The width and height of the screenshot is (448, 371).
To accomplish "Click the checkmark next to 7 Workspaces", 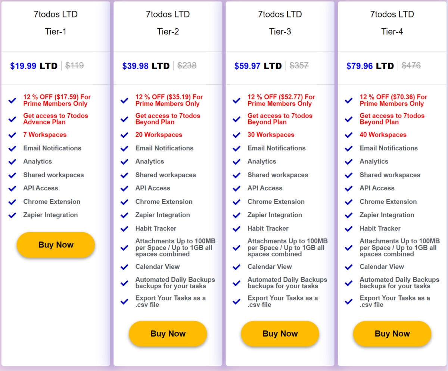I will [x=12, y=135].
